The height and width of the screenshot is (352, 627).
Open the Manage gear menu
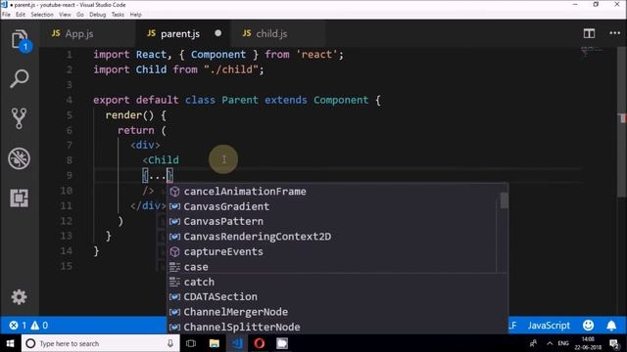point(19,297)
